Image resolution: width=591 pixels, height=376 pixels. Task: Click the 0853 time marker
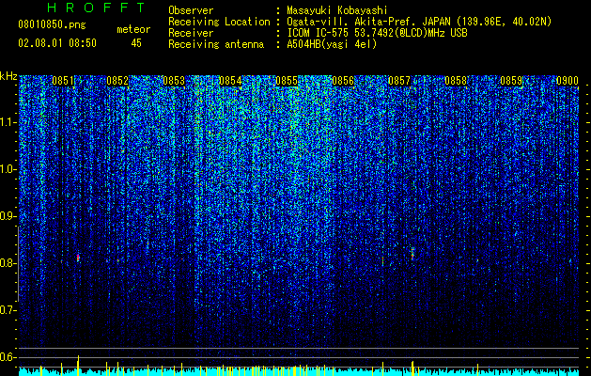(174, 81)
